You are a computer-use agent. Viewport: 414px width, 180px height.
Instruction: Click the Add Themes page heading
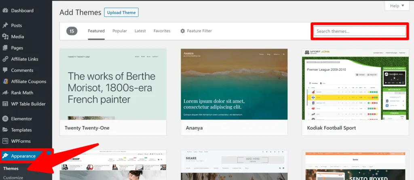click(80, 13)
